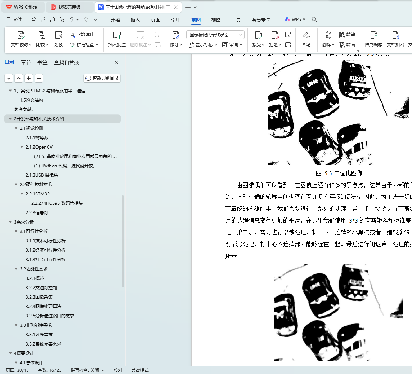Click the minus button in outline panel
The height and width of the screenshot is (374, 412).
[x=39, y=78]
